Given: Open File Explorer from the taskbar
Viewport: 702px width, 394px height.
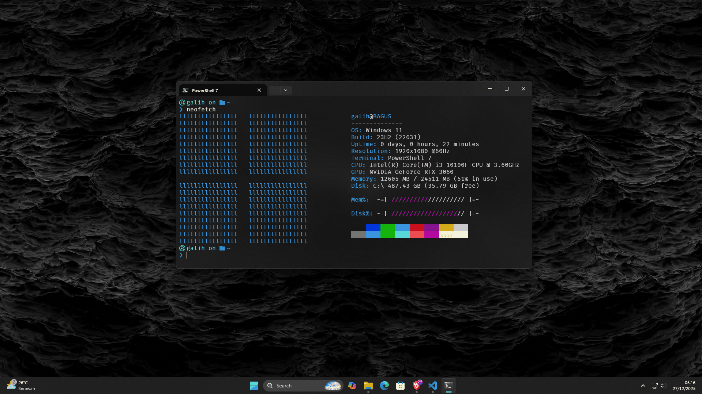Looking at the screenshot, I should [x=368, y=386].
